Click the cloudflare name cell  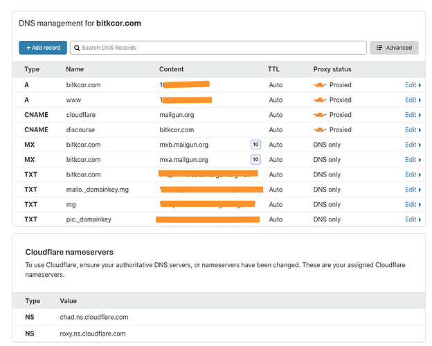[x=81, y=115]
